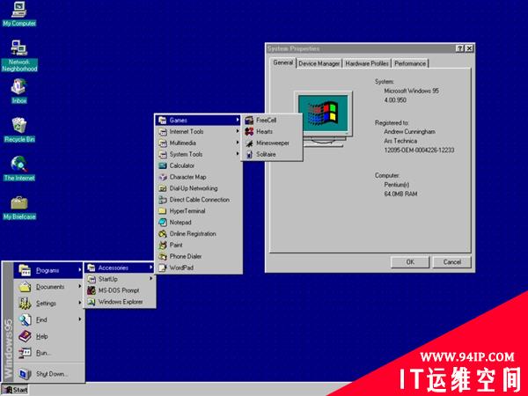The image size is (528, 396).
Task: Choose Help in the Start menu
Action: 48,336
